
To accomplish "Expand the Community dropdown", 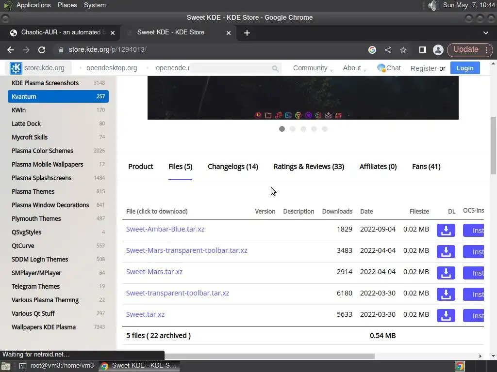I will (313, 68).
